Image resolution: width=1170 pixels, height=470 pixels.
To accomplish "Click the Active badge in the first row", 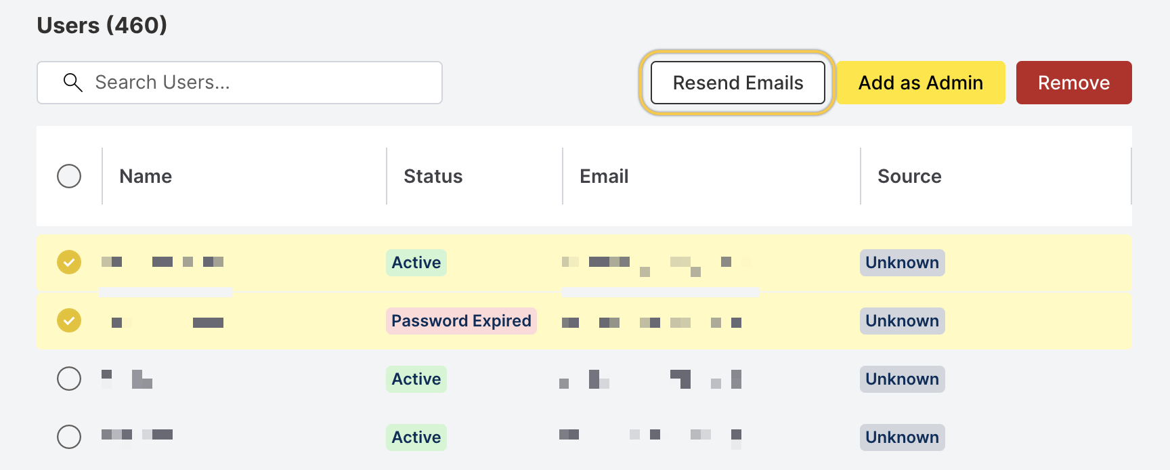I will tap(416, 262).
